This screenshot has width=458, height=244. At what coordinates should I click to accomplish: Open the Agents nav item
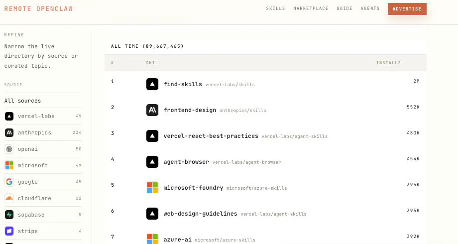pos(370,8)
